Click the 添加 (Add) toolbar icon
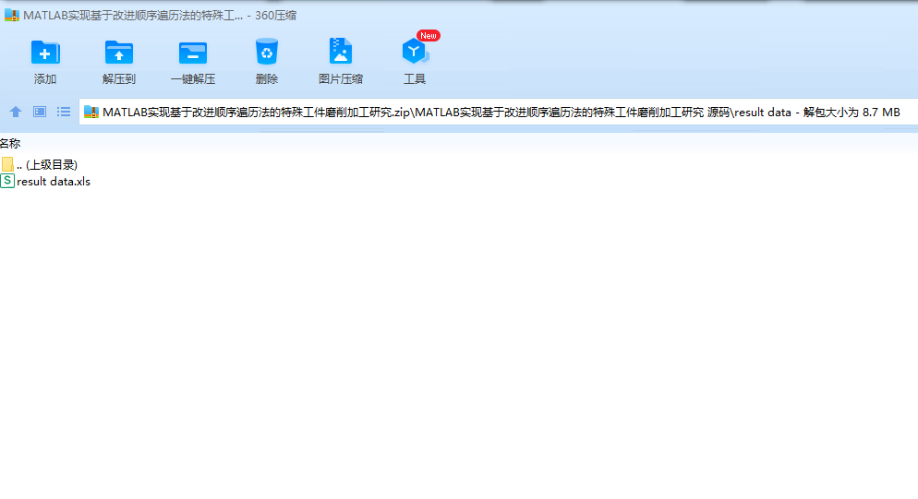This screenshot has height=499, width=918. click(45, 53)
